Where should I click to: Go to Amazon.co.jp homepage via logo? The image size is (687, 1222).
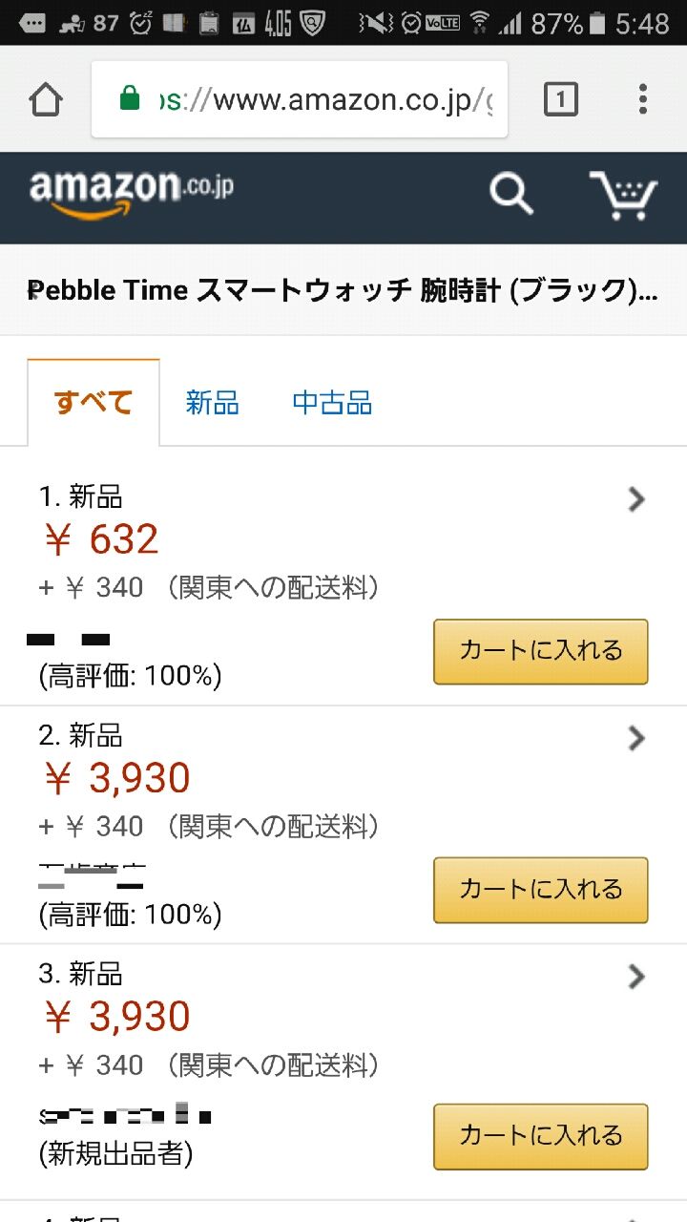coord(131,195)
